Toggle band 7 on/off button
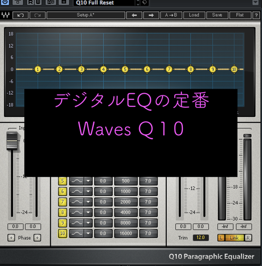 (x=63, y=202)
